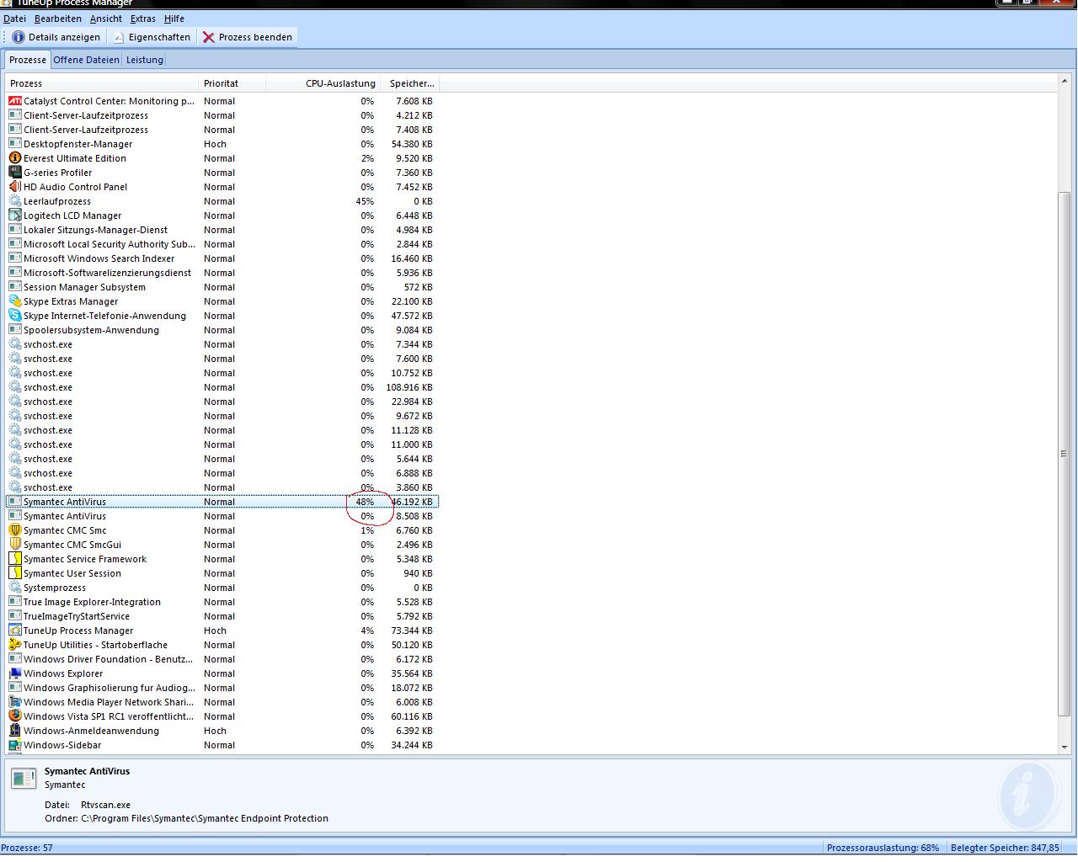Click the Symantec CMC Smc shield icon
Image resolution: width=1078 pixels, height=862 pixels.
click(x=14, y=530)
